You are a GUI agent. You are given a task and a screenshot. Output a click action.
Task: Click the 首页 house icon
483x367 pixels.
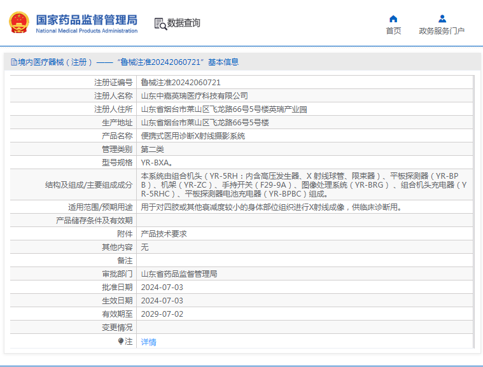point(393,19)
